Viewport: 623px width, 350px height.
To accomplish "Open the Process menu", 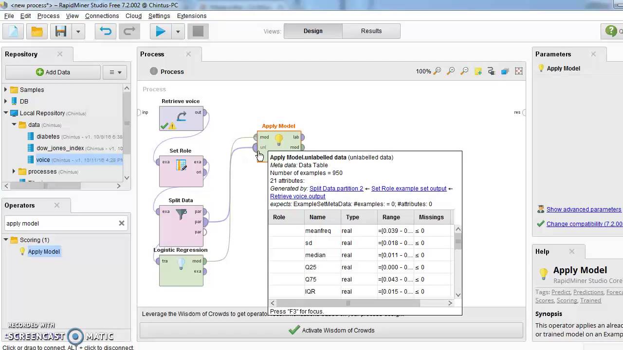I will pos(48,16).
